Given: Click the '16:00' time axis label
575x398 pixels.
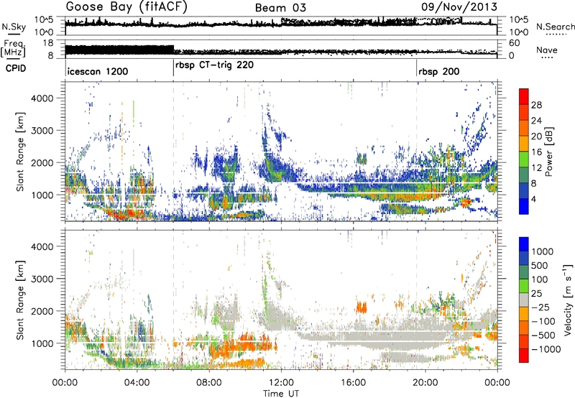Looking at the screenshot, I should tap(353, 383).
